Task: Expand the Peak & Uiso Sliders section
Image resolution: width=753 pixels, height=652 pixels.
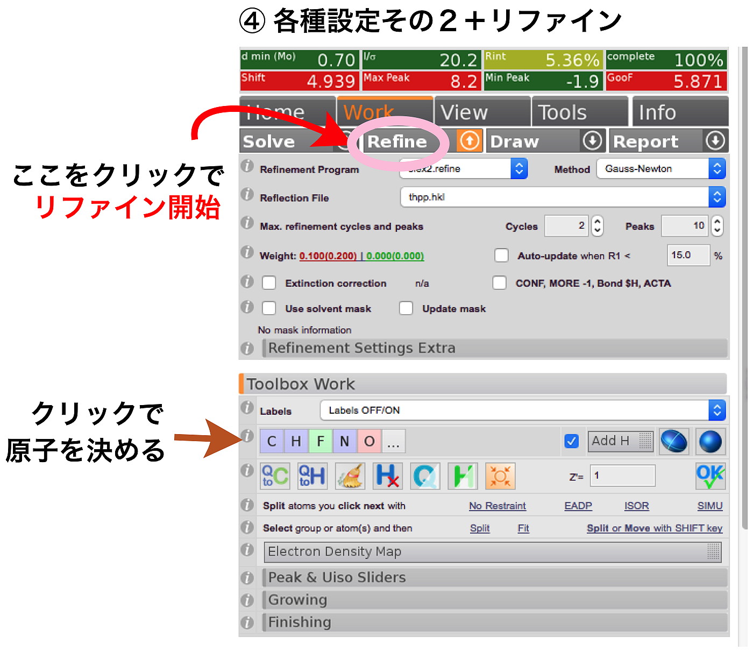Action: [x=336, y=577]
